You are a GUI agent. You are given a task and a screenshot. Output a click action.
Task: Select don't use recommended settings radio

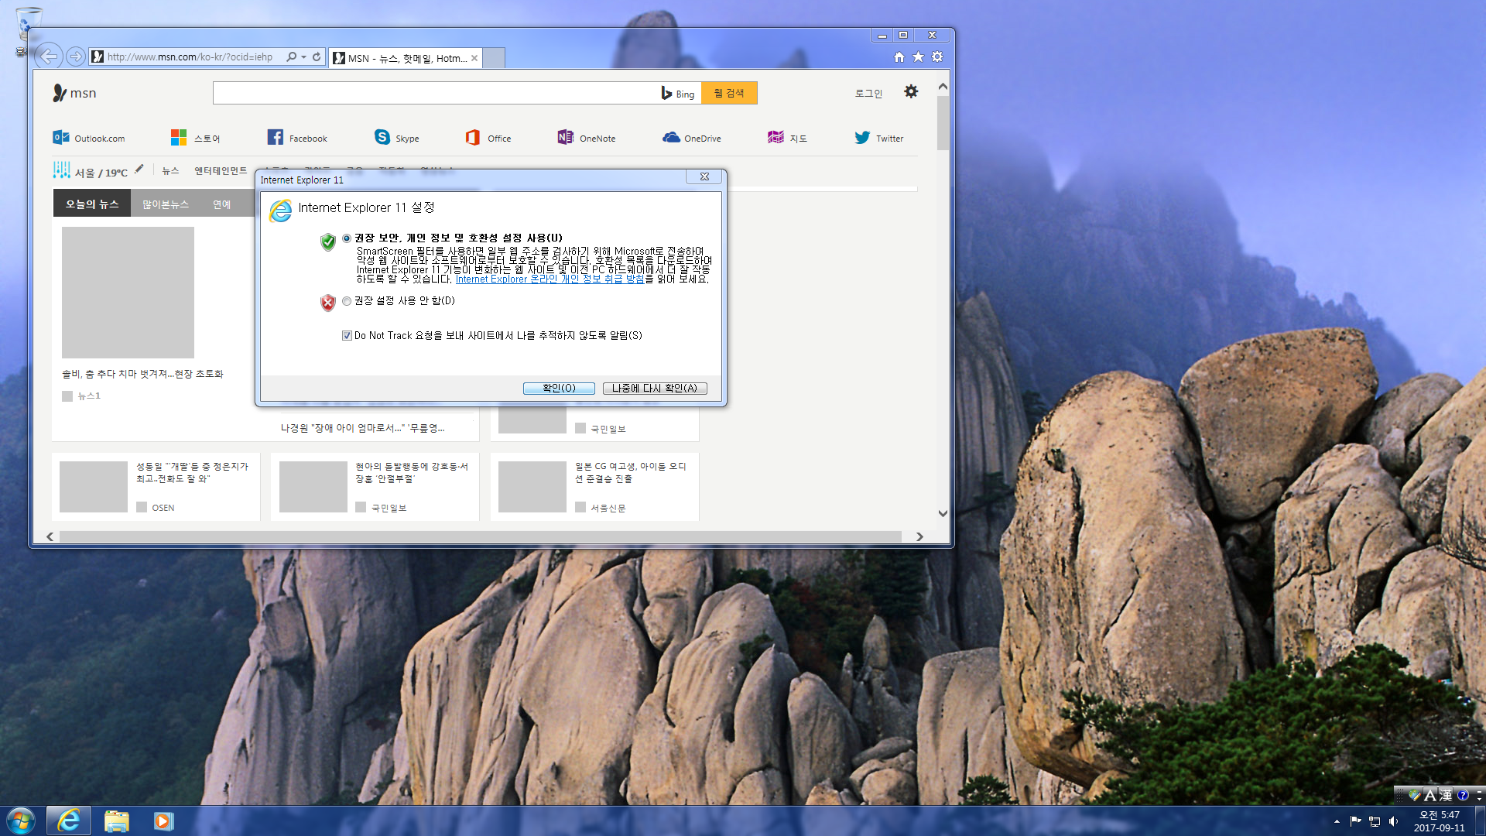click(x=347, y=301)
